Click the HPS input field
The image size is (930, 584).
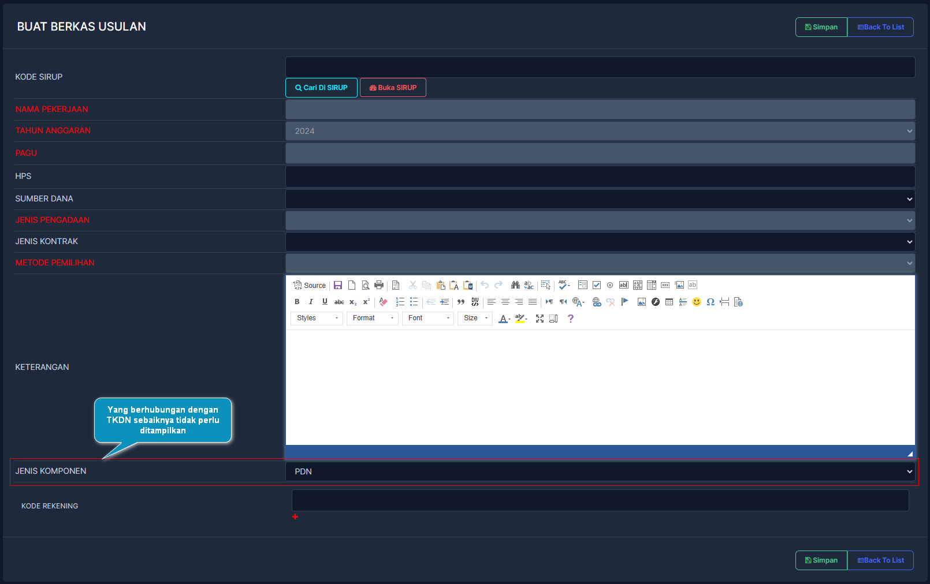600,177
